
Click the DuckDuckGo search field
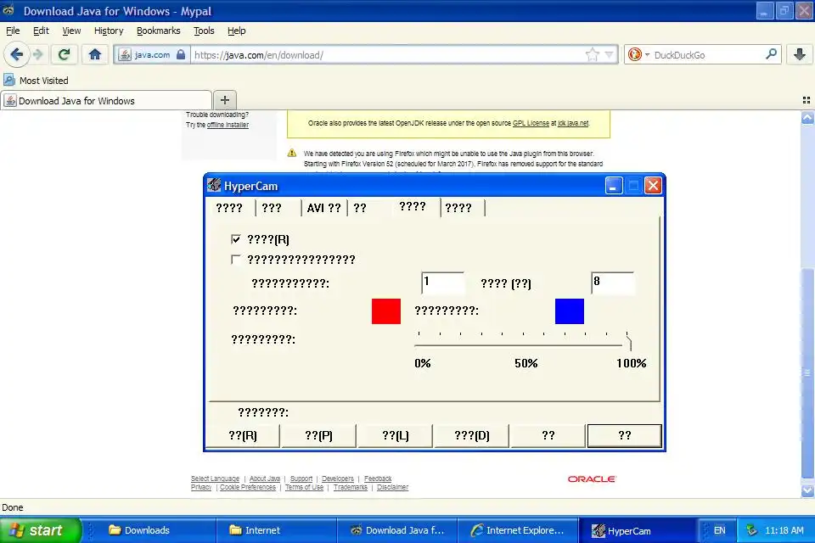[708, 54]
